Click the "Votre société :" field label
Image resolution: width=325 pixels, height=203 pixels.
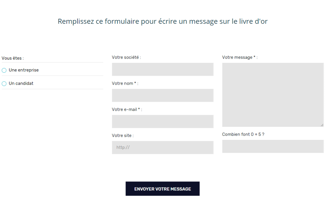coord(126,57)
